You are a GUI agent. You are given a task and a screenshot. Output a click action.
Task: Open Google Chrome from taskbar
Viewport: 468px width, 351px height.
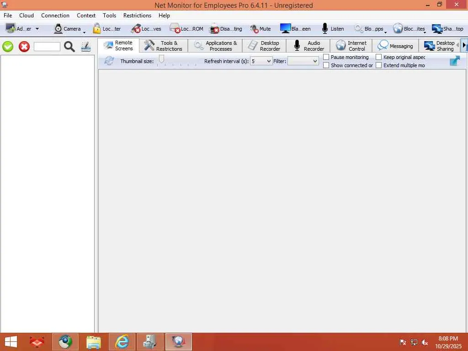click(65, 342)
